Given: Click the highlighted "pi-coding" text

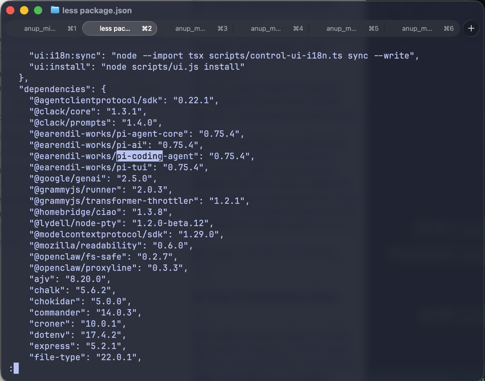Looking at the screenshot, I should tap(139, 156).
